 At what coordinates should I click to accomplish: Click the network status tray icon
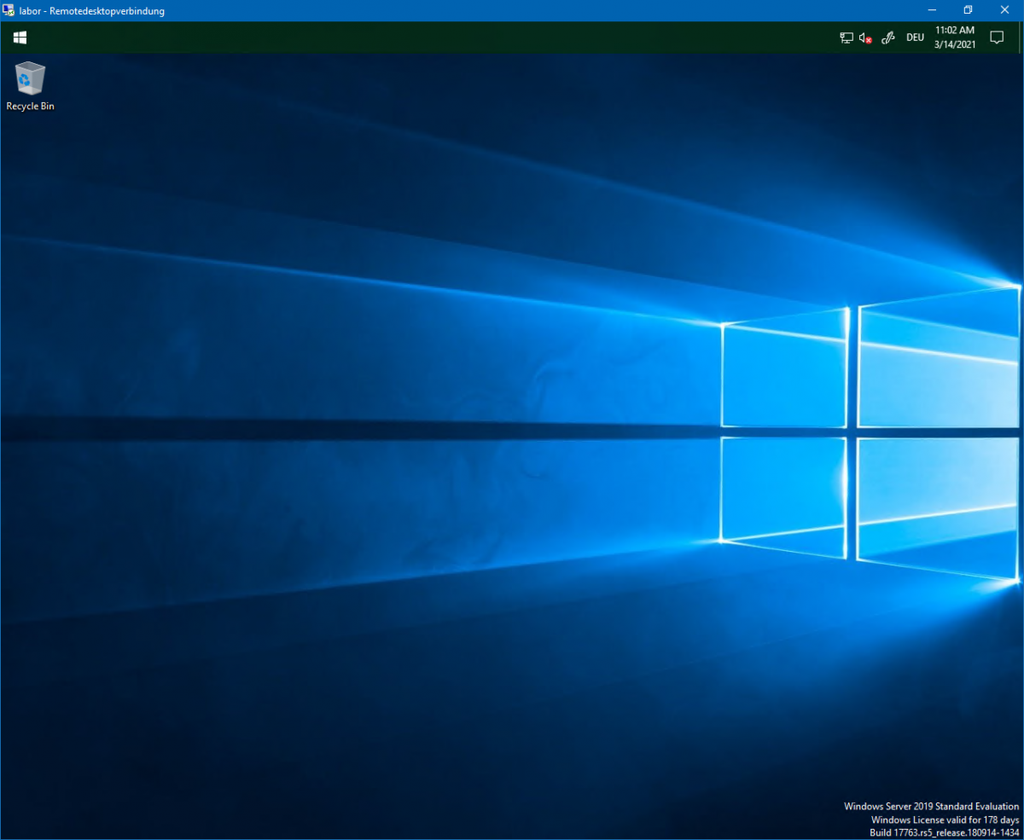(x=846, y=38)
